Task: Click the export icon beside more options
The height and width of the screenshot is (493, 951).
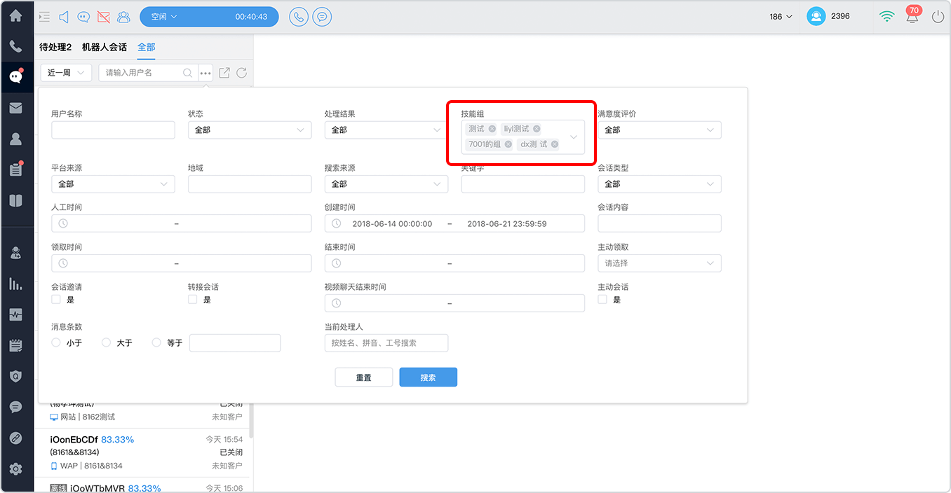Action: coord(224,73)
